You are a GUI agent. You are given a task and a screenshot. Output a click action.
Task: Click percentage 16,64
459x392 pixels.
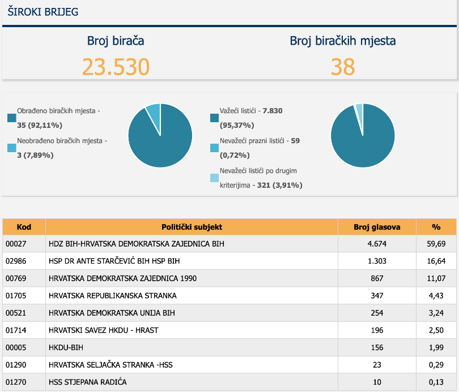coord(436,261)
